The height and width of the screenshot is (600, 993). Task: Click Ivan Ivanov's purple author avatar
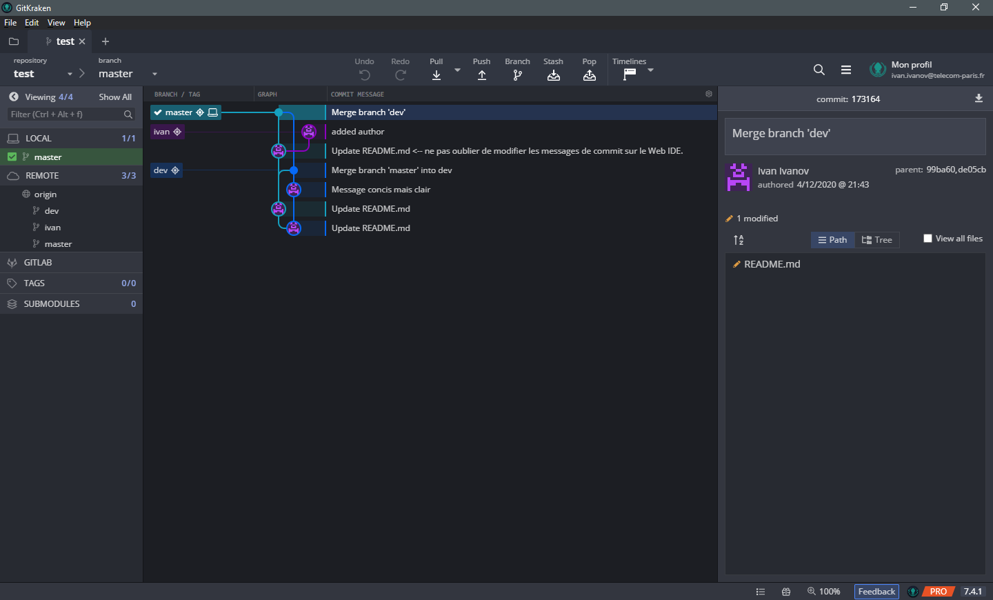click(739, 177)
